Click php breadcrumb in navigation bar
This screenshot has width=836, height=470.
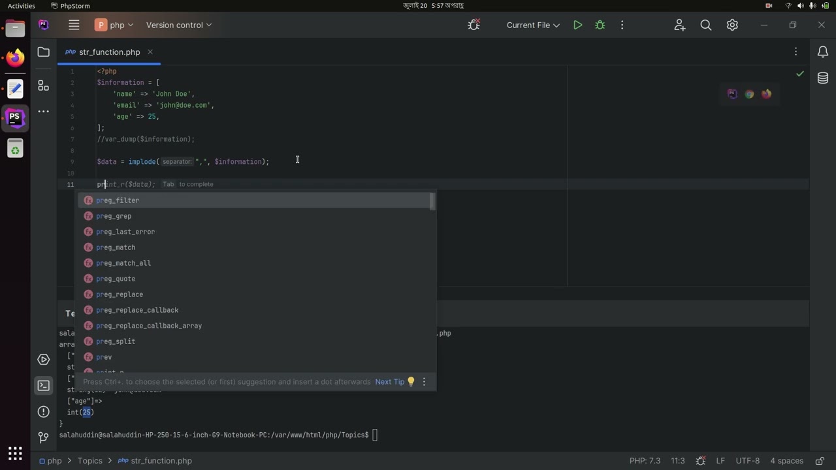pos(50,461)
